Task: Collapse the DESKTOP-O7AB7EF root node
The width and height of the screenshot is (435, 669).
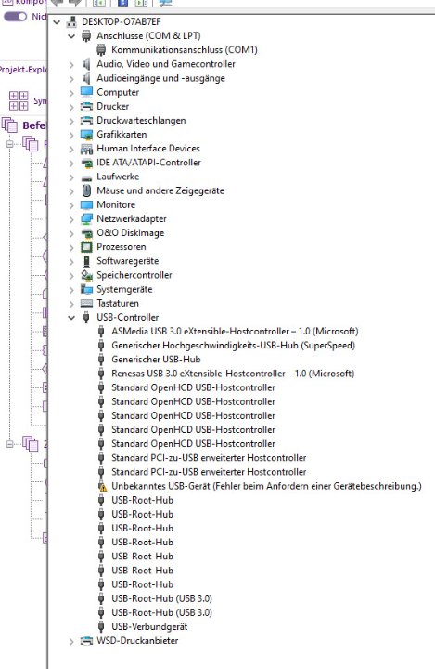Action: point(57,21)
